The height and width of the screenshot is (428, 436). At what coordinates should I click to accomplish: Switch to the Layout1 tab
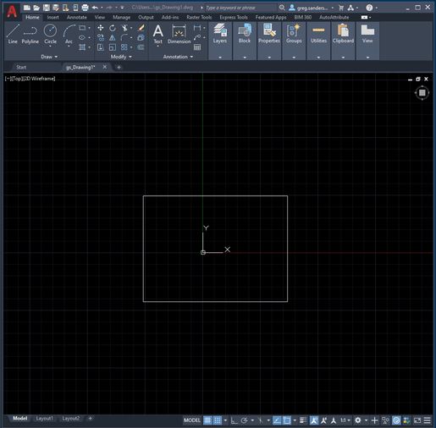(44, 419)
